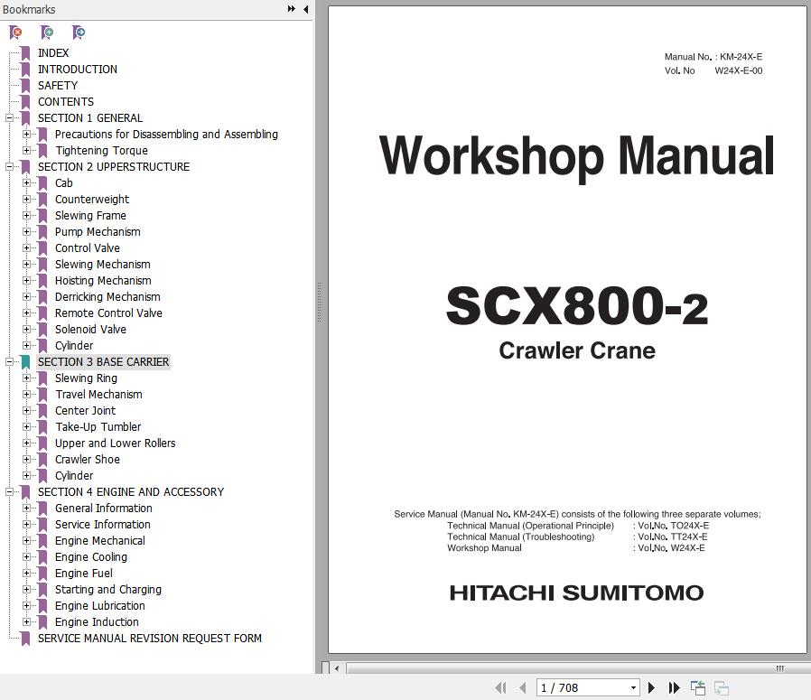The width and height of the screenshot is (811, 700).
Task: Click the HITACHI SUMITOMO text
Action: tap(577, 593)
